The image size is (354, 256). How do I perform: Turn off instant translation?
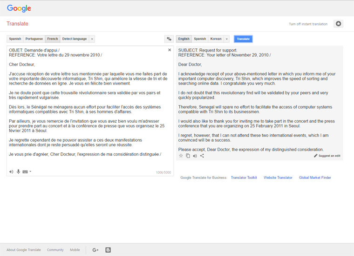coord(308,24)
